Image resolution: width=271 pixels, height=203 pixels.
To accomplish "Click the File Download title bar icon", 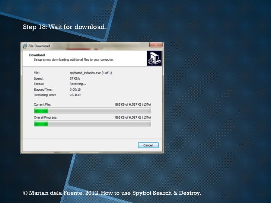I will [25, 46].
